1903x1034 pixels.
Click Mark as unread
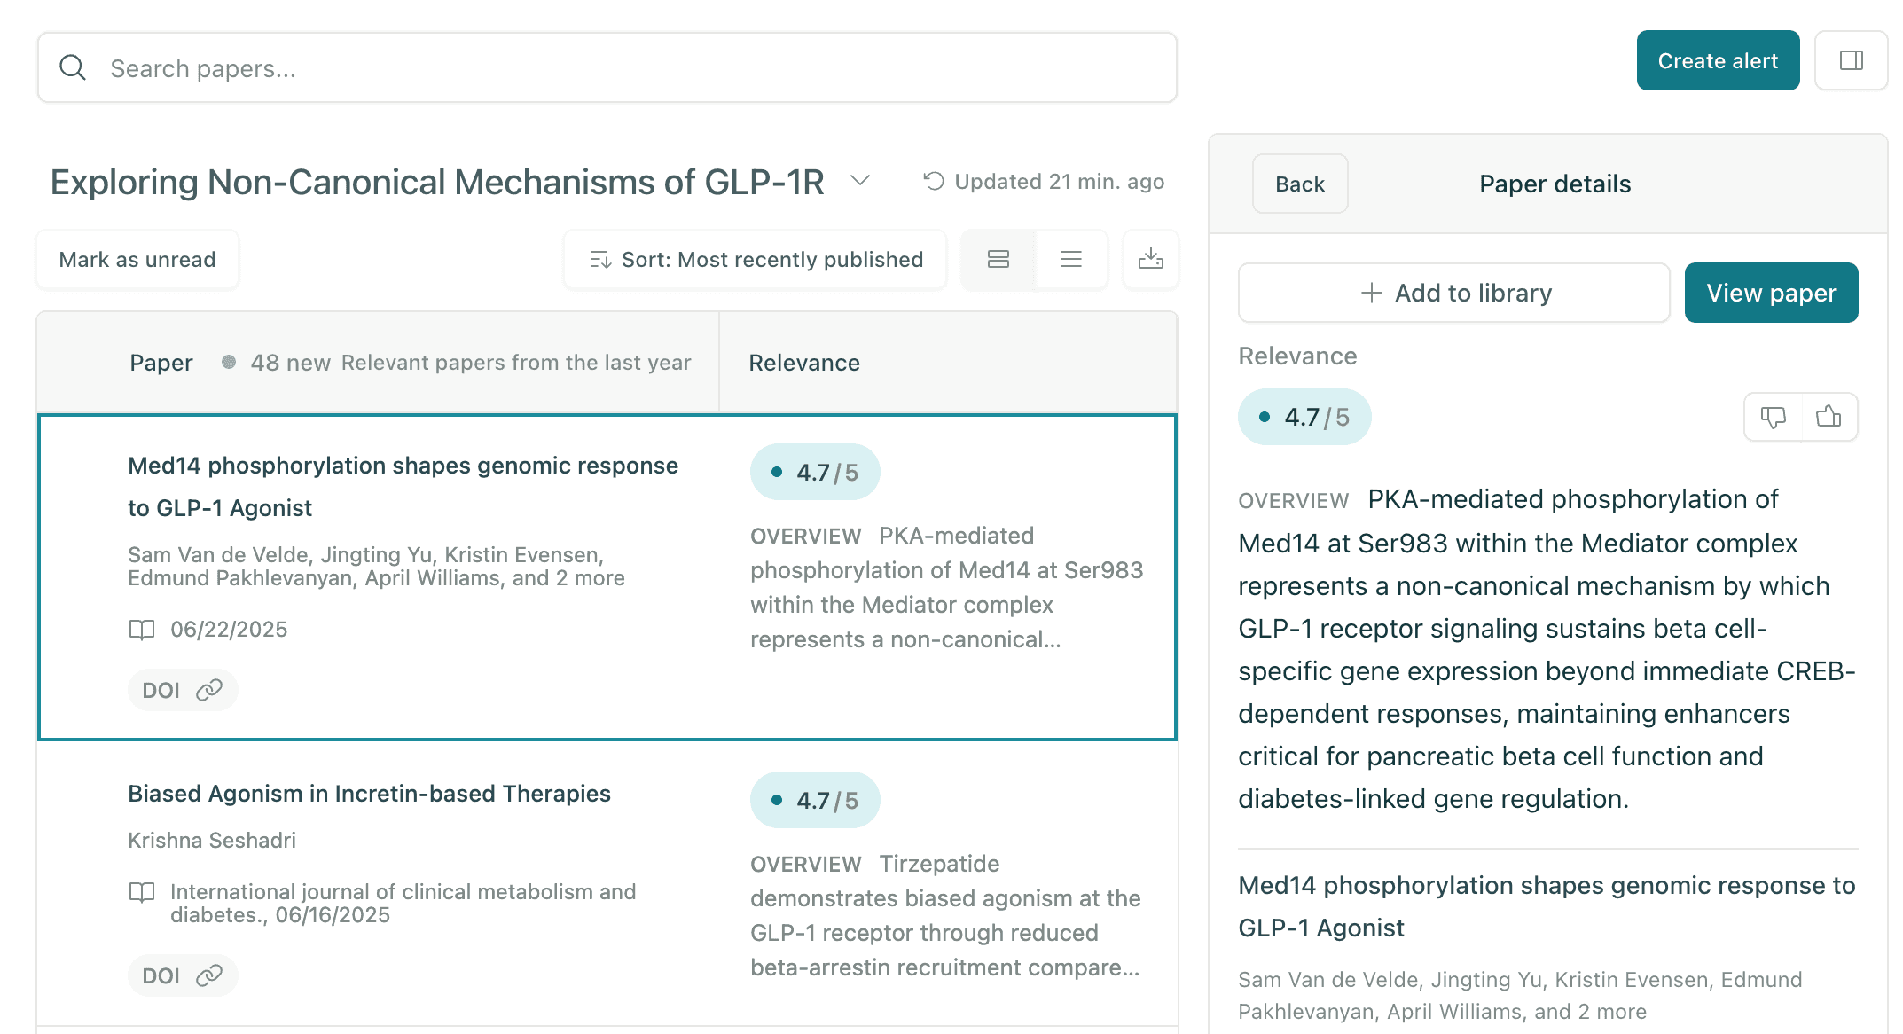click(137, 259)
